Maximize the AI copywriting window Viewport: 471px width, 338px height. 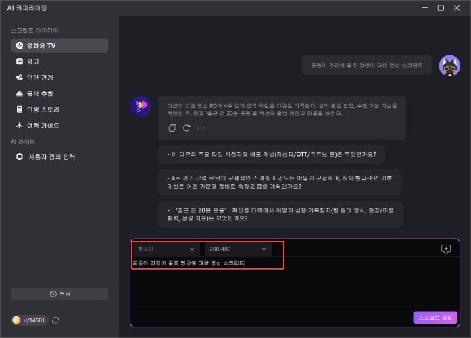coord(441,8)
